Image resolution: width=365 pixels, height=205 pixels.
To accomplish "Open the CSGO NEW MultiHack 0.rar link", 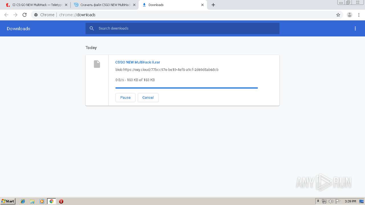I will point(138,62).
